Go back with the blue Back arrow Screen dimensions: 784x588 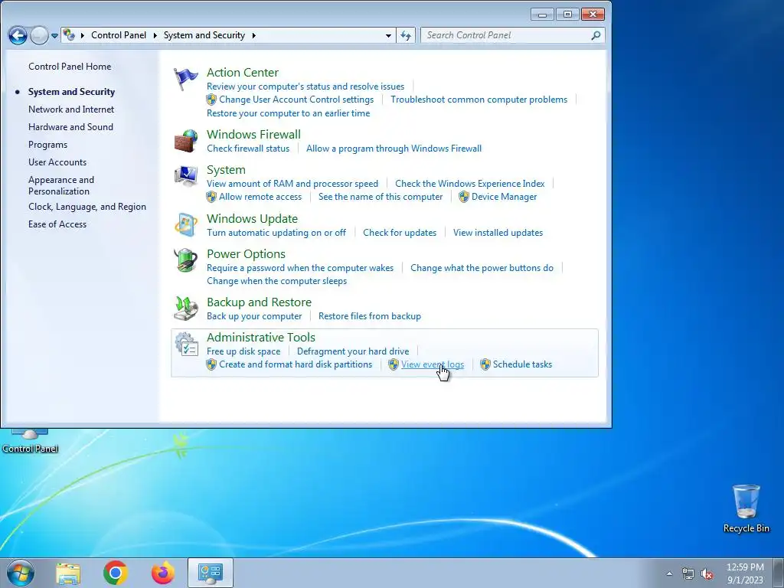pyautogui.click(x=18, y=35)
